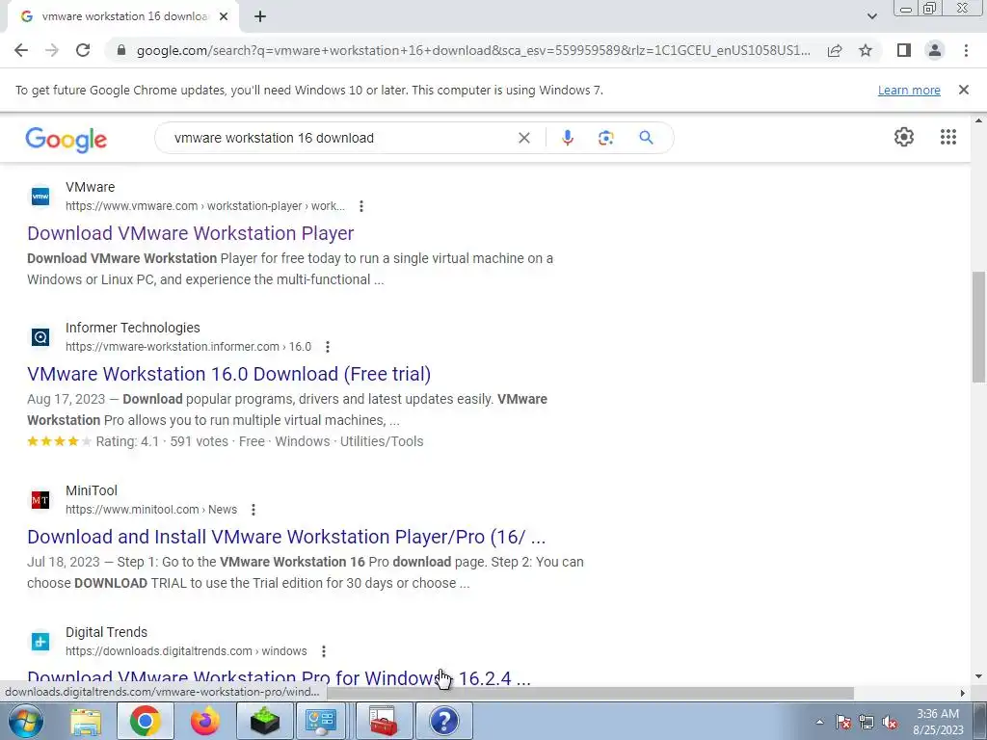View site information via lock icon
987x740 pixels.
[121, 50]
